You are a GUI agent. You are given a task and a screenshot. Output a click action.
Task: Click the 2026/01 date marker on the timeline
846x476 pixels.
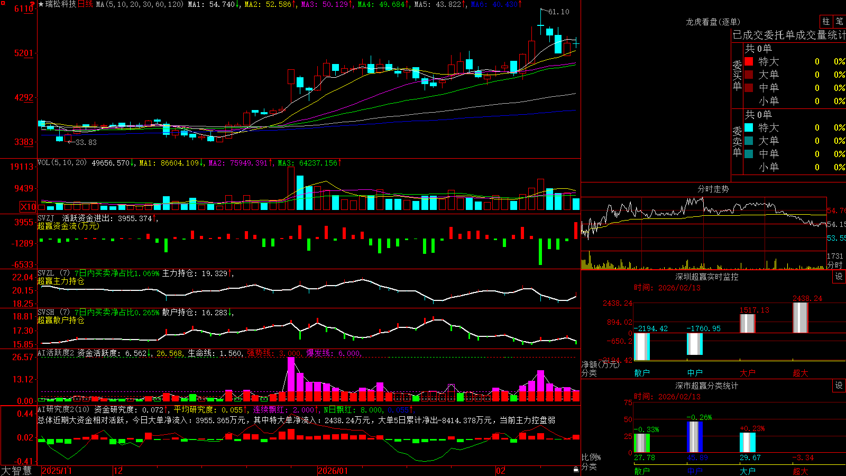point(333,471)
